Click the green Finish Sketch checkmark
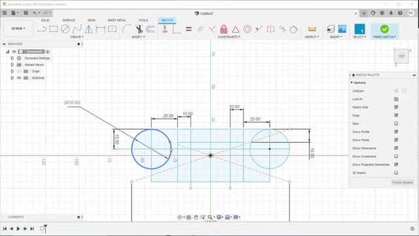419x236 pixels. pos(384,29)
